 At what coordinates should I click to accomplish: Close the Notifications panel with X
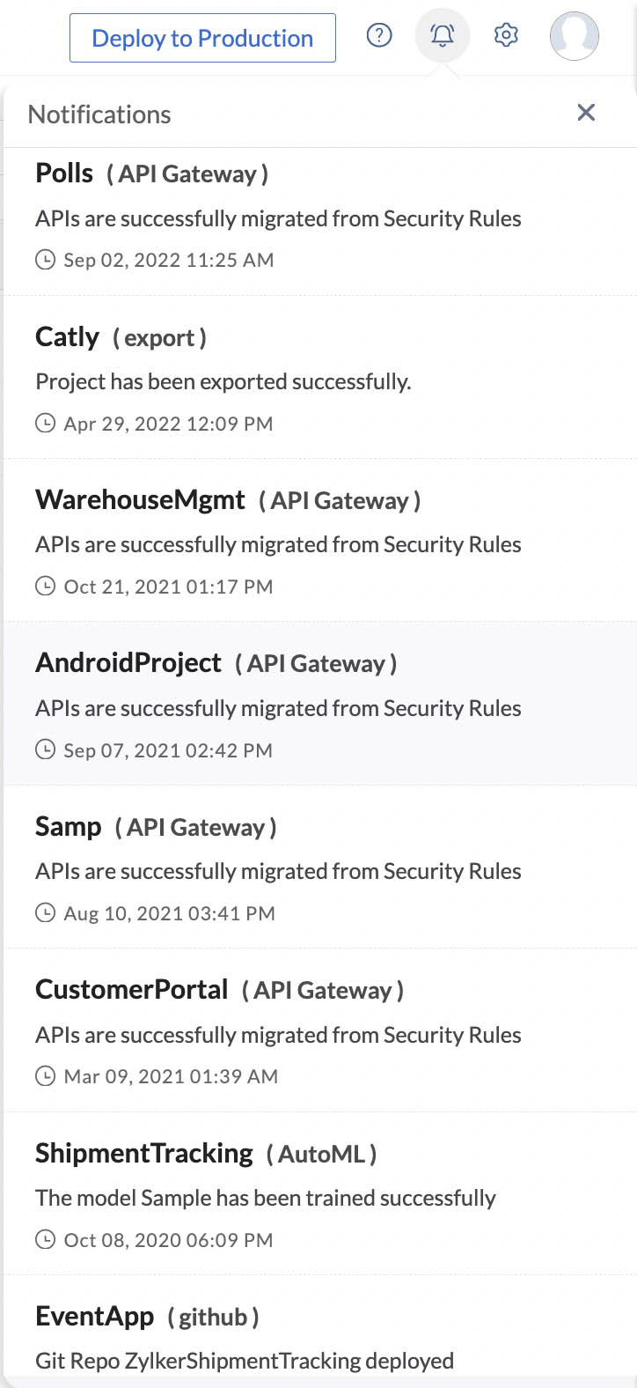click(x=586, y=113)
